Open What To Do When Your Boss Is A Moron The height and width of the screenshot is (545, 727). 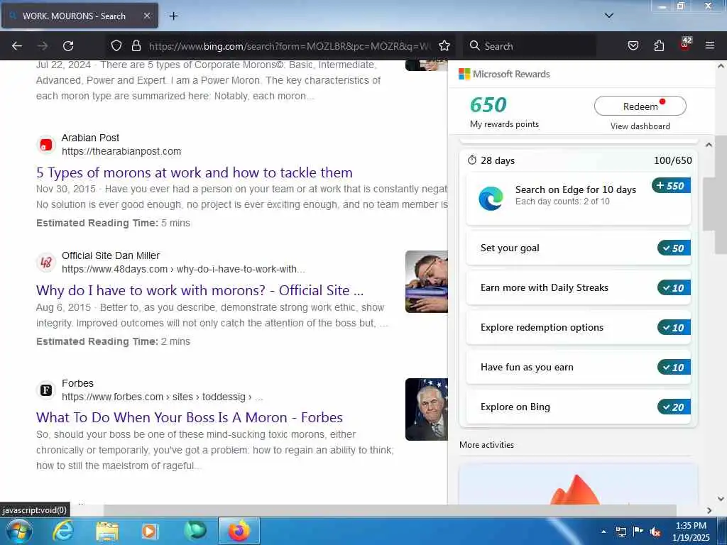[189, 417]
